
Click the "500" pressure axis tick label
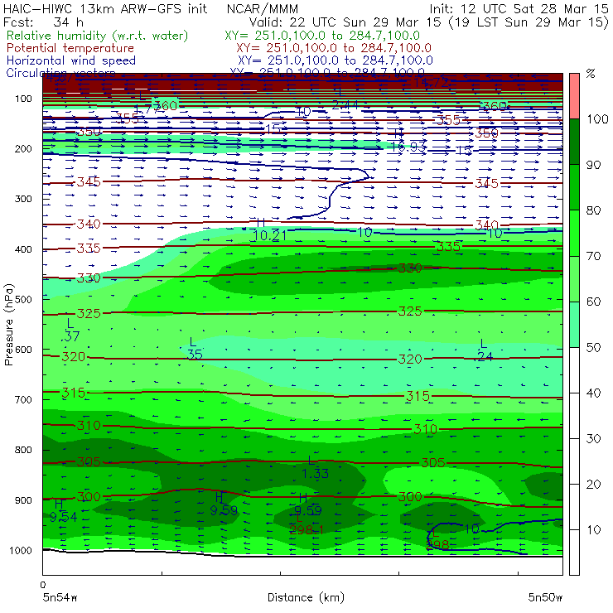pos(23,299)
